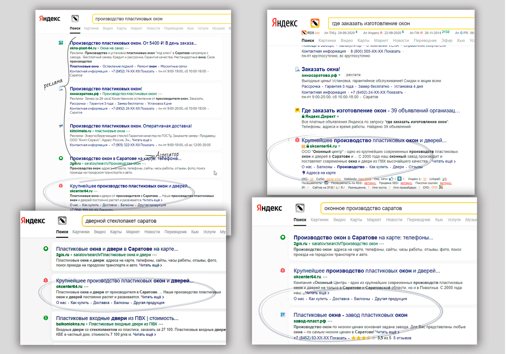The image size is (506, 354).
Task: Click extension icon beside 'производство пластиковых окон' search box
Action: pyautogui.click(x=75, y=19)
